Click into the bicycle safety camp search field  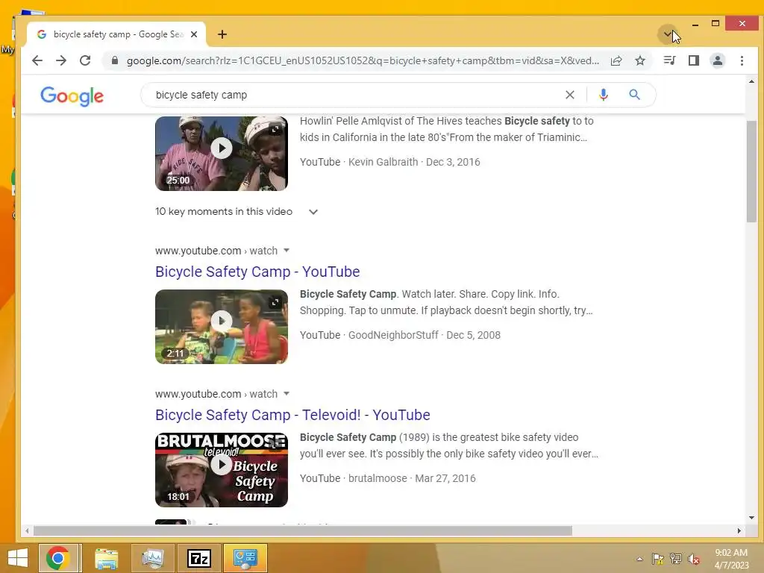click(356, 95)
